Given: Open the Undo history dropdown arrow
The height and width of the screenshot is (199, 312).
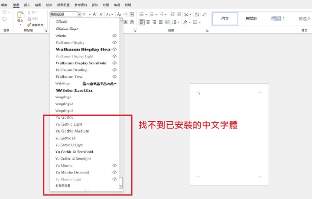Looking at the screenshot, I should point(9,12).
